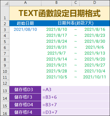Select row 11 header
This screenshot has height=116, width=110.
(5, 77)
